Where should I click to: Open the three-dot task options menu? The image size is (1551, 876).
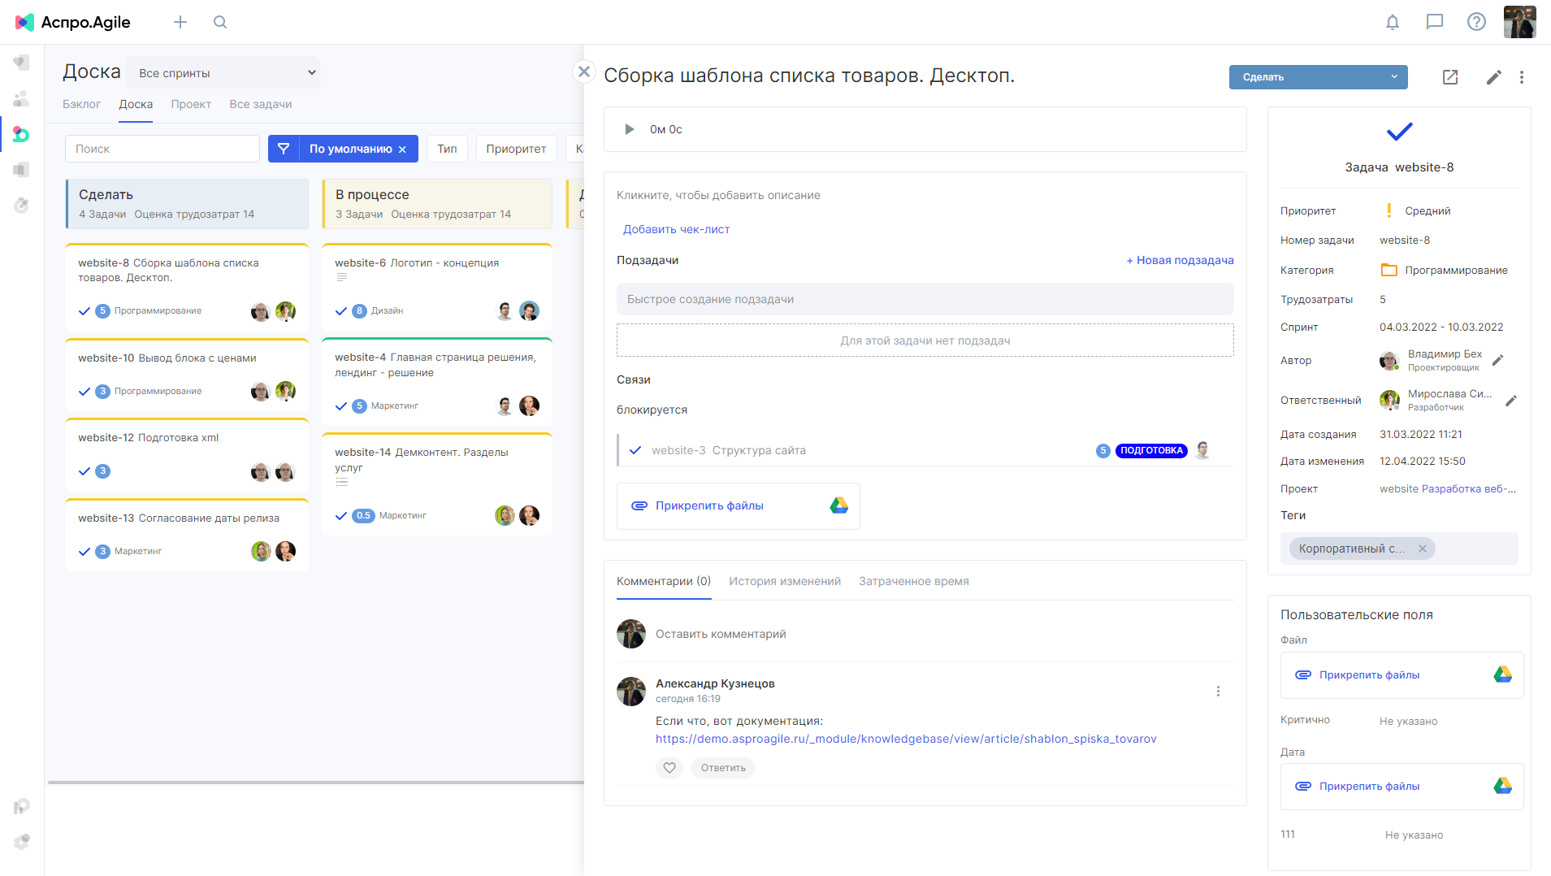point(1523,77)
